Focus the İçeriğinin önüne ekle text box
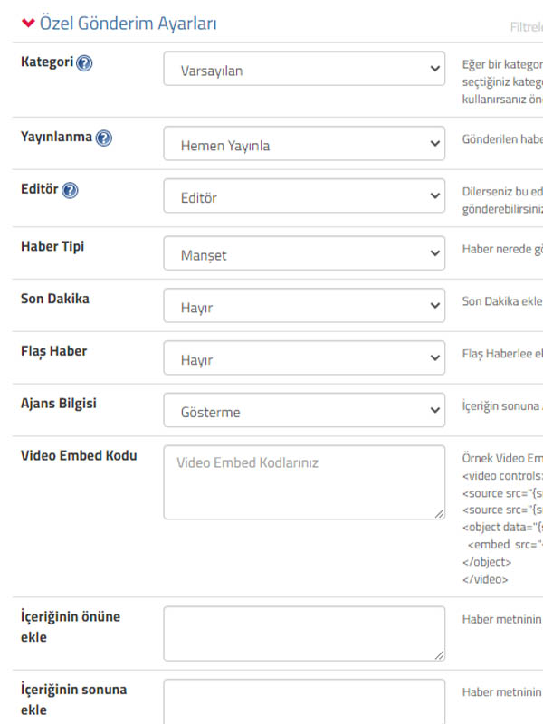Viewport: 543px width, 724px height. coord(304,633)
